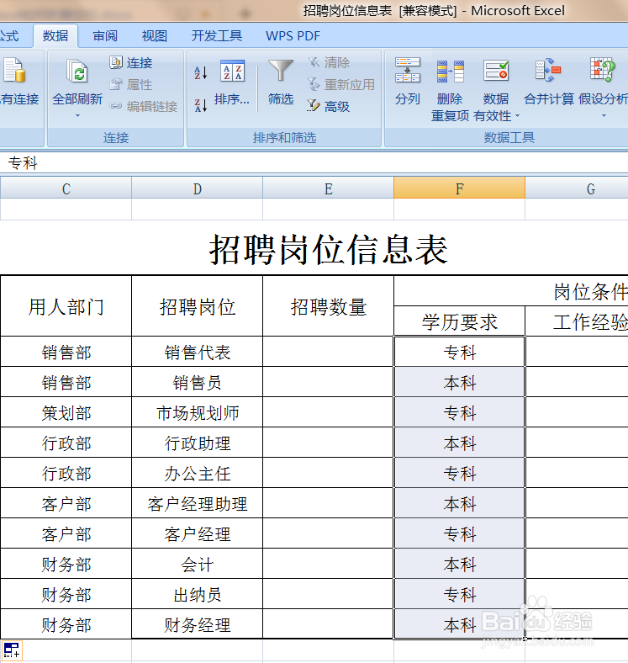The width and height of the screenshot is (628, 663).
Task: Select the 岗位条件 merged header cell
Action: tap(511, 291)
